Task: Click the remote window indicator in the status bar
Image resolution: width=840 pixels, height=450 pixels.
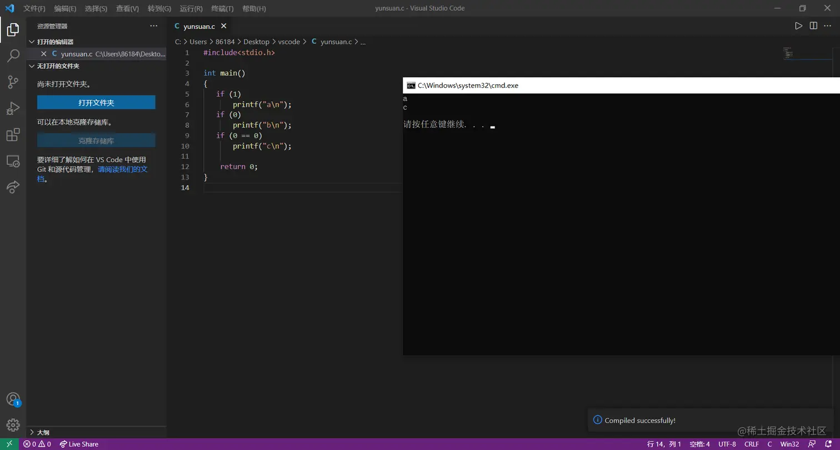Action: tap(9, 444)
